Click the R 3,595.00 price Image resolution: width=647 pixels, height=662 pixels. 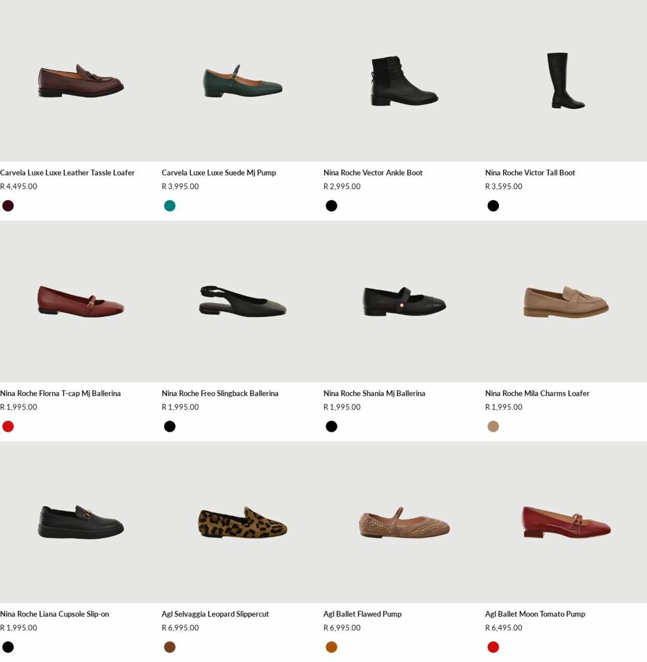[x=504, y=187]
